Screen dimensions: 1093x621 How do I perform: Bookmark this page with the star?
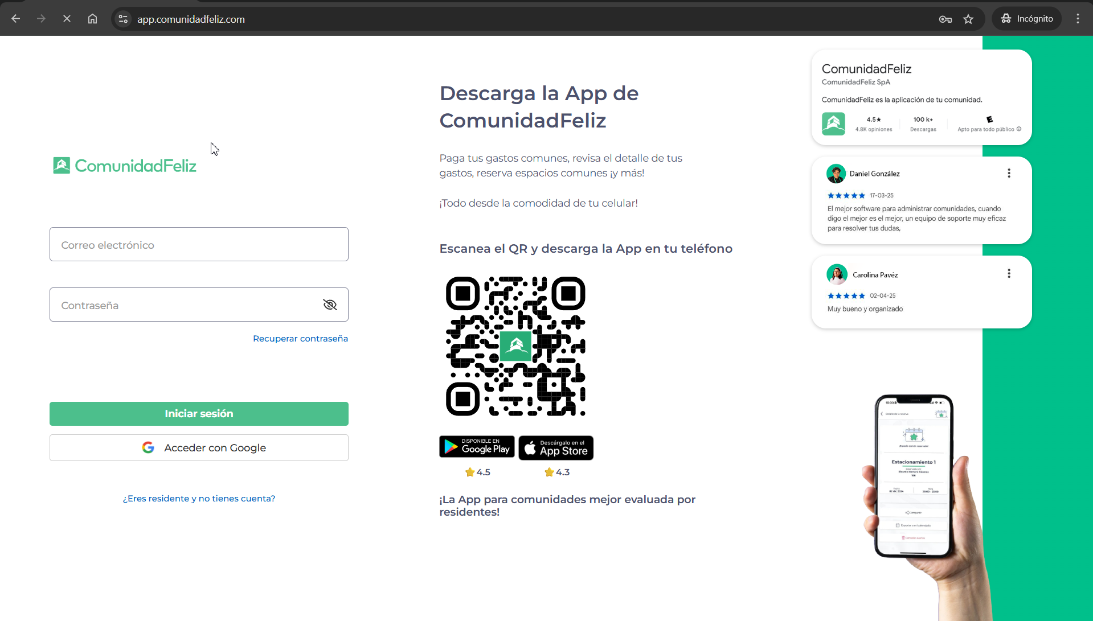tap(968, 19)
